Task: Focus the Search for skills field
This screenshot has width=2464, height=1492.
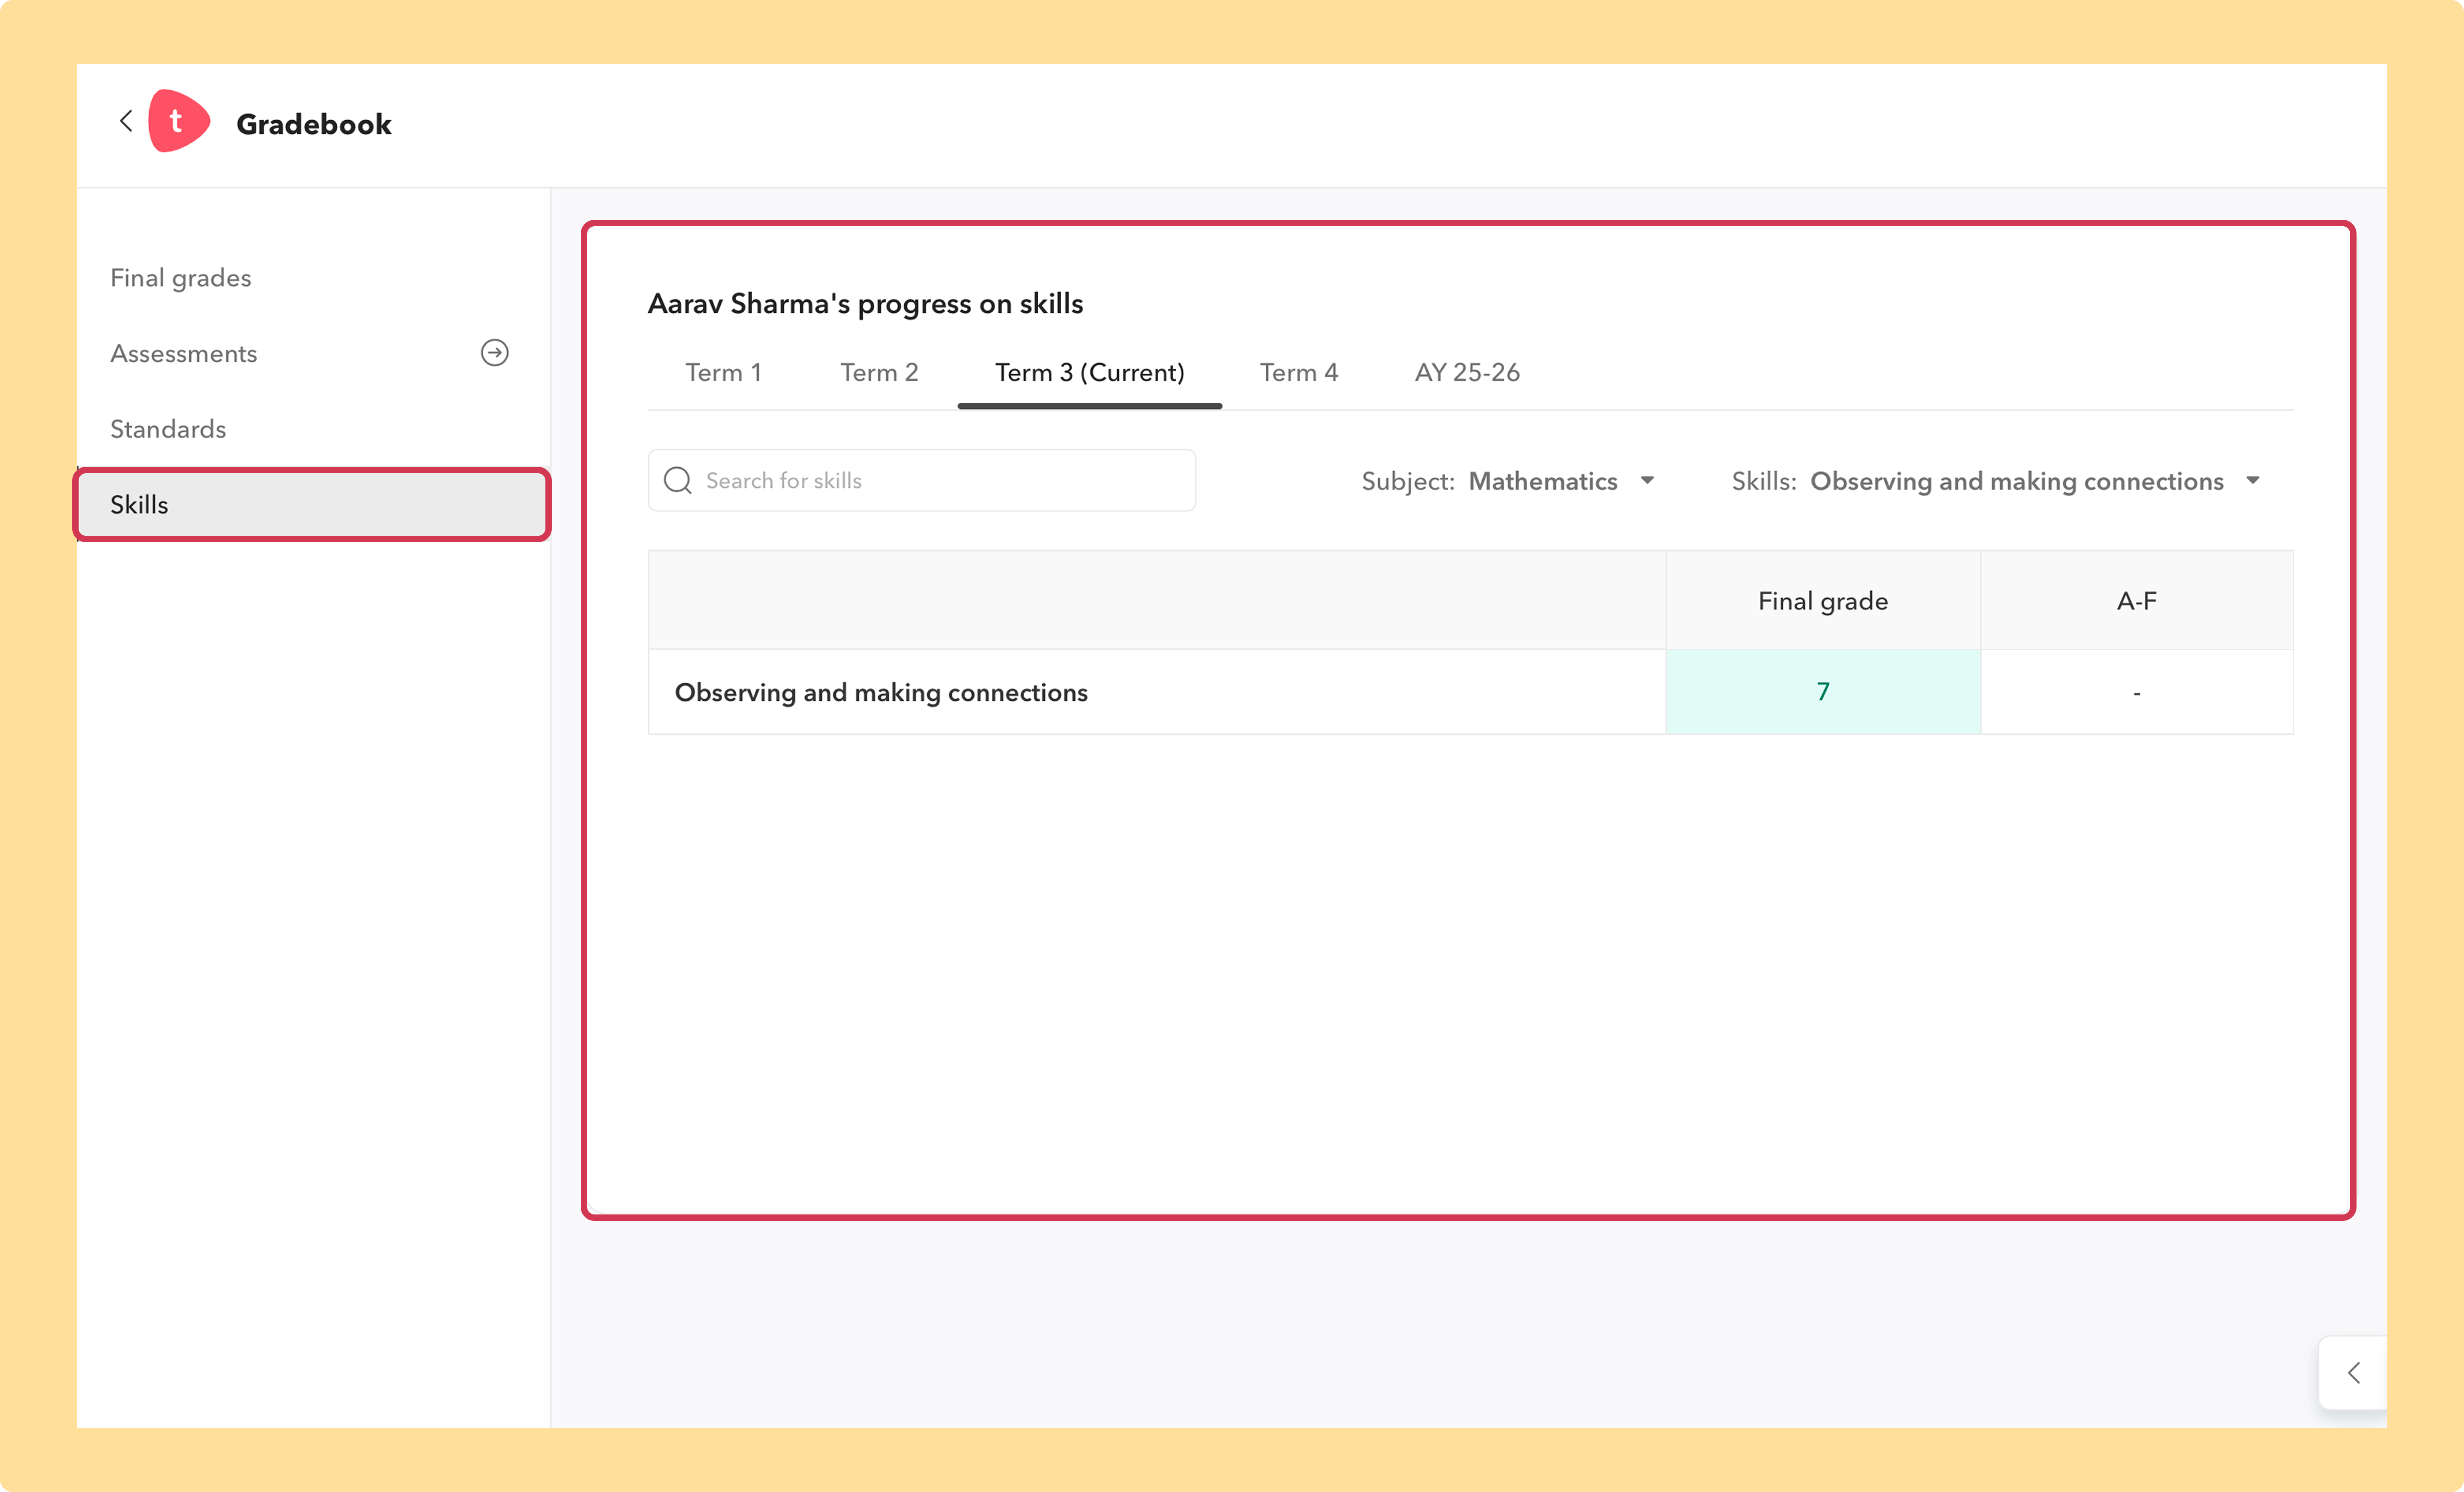Action: pos(922,480)
